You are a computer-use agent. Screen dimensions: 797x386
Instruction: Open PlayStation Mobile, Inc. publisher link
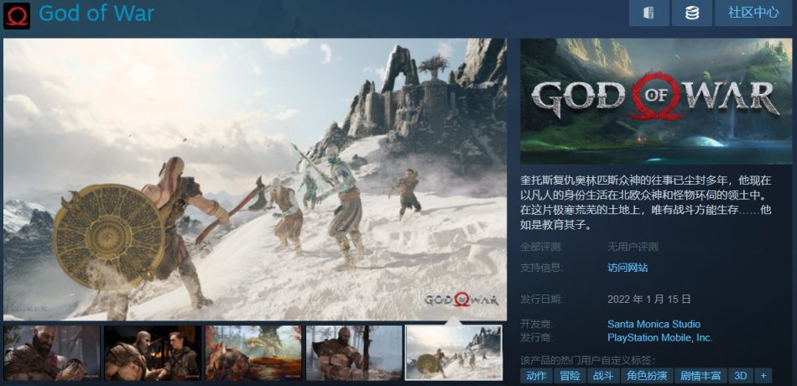659,337
